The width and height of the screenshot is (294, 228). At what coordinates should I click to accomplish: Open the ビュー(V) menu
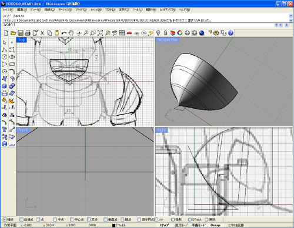[x=35, y=9]
